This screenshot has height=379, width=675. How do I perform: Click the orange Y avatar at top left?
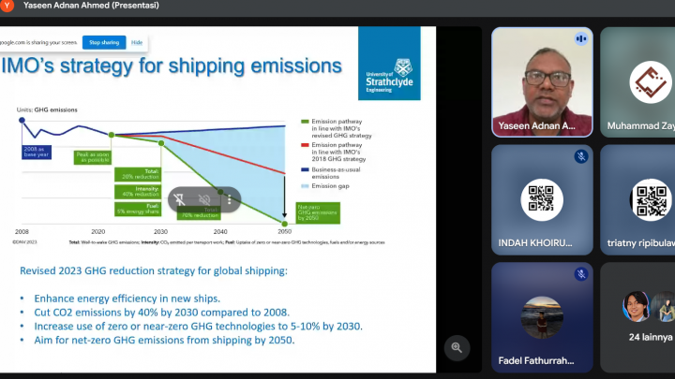tap(7, 6)
